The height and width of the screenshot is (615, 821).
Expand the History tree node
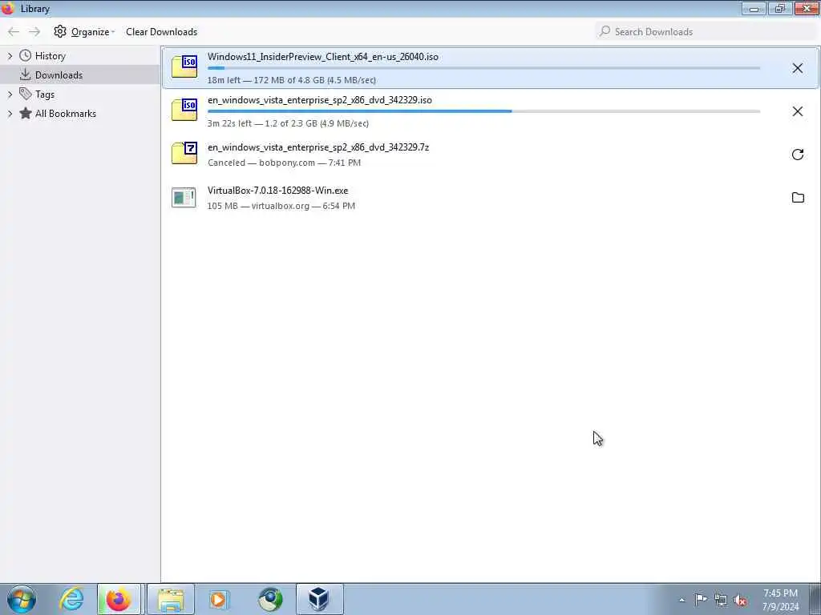(x=10, y=56)
